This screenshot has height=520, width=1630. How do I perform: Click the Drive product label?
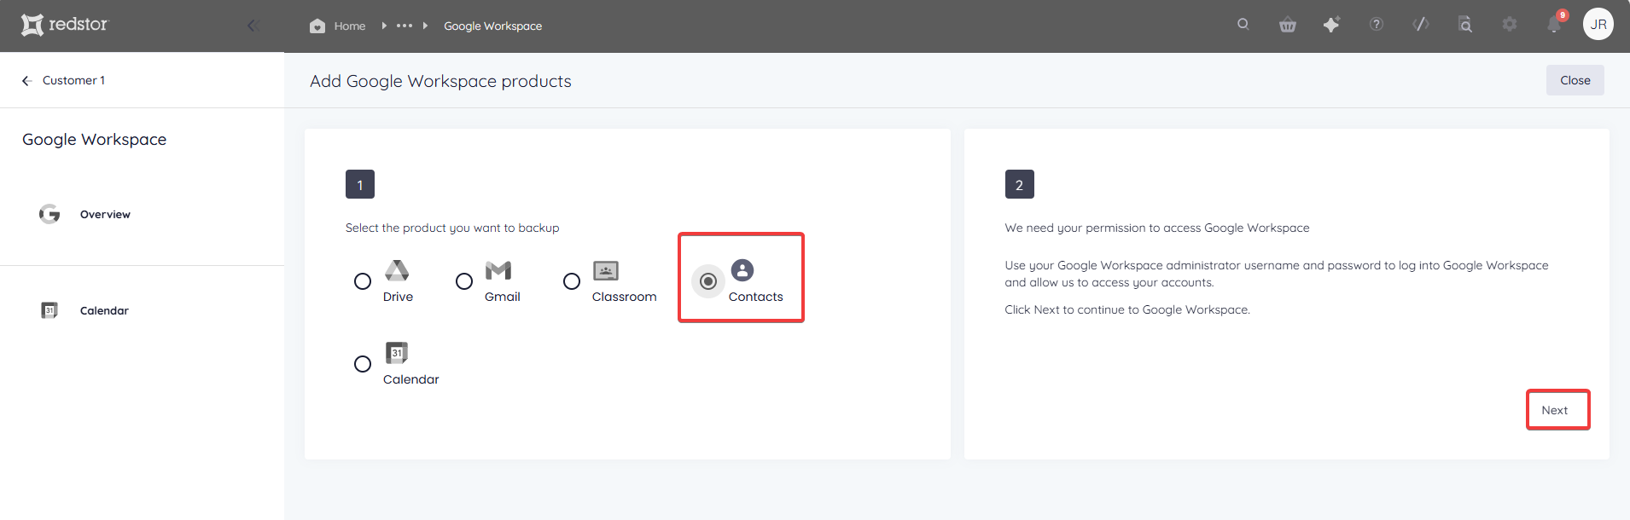(398, 297)
